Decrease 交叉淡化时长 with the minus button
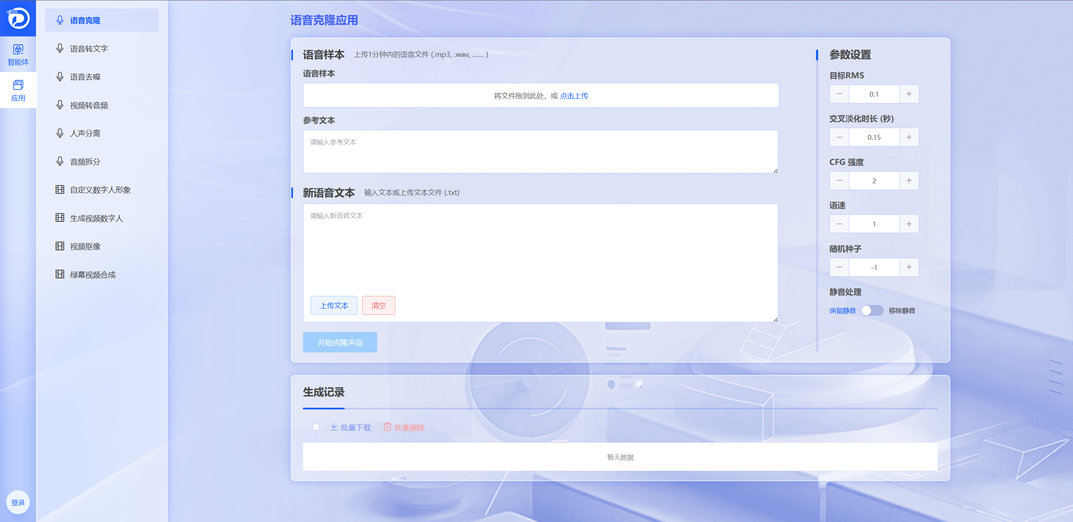This screenshot has width=1073, height=522. [x=839, y=137]
